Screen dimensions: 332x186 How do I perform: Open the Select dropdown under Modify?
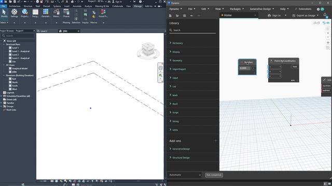tap(4, 23)
